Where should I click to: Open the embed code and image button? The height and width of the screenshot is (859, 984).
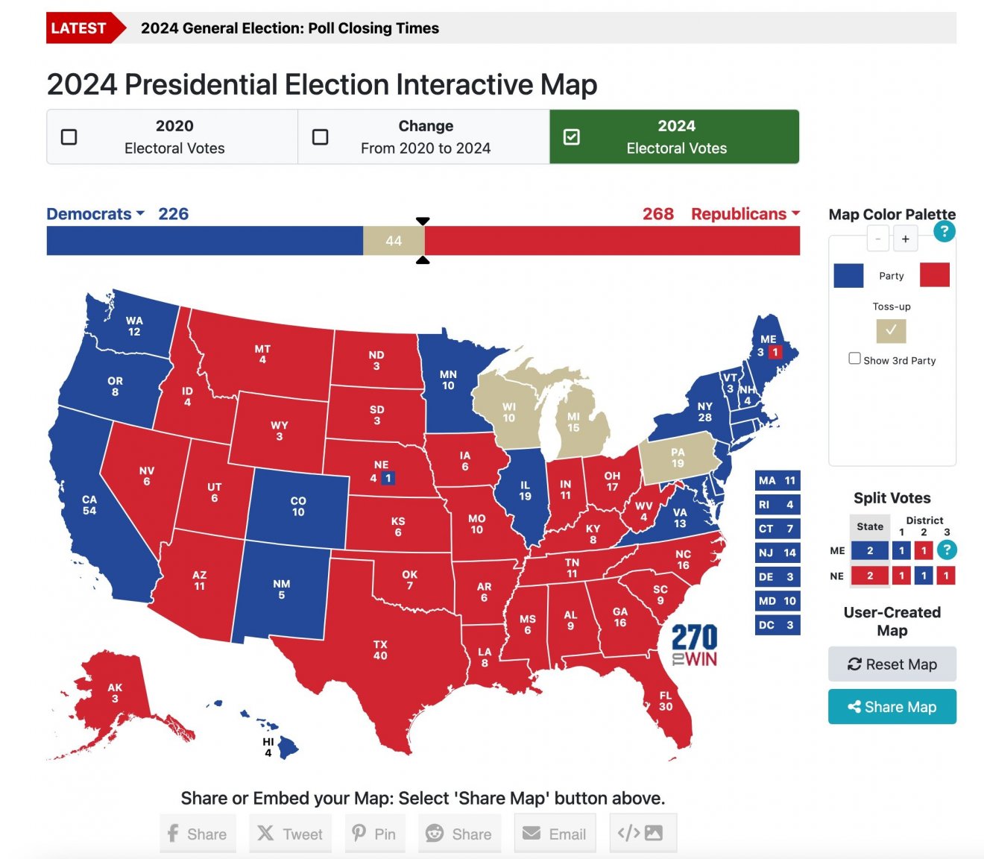point(643,833)
